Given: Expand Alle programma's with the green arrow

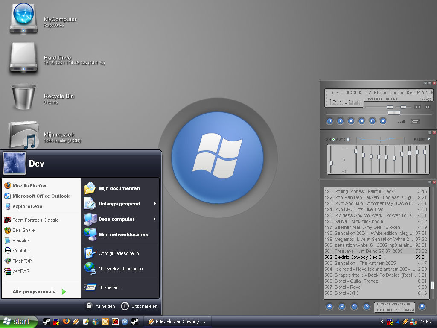Looking at the screenshot, I should point(64,292).
